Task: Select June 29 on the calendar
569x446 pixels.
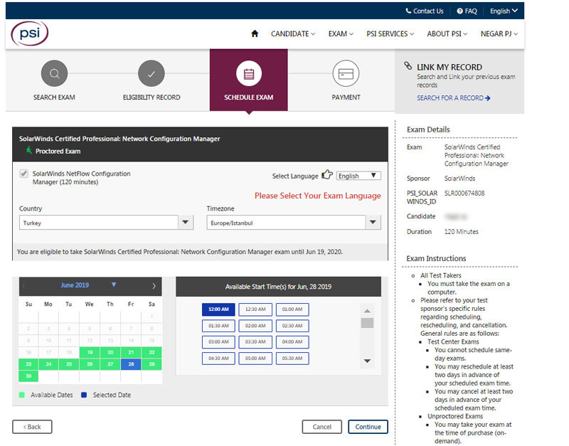Action: 151,364
